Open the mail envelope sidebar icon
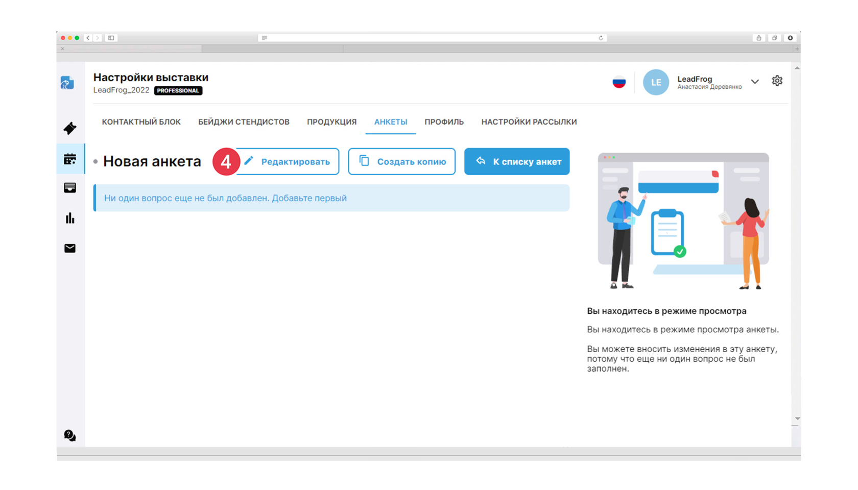858x490 pixels. coord(70,248)
